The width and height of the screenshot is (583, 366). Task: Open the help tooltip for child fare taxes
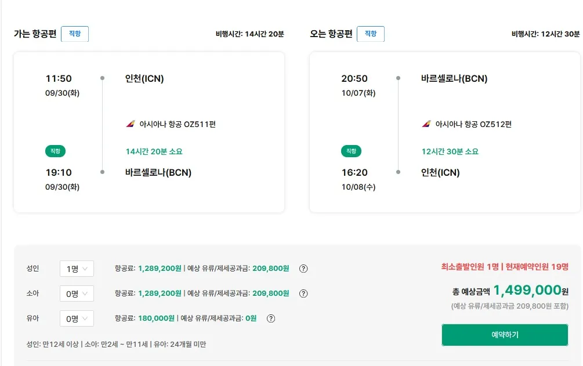point(302,293)
